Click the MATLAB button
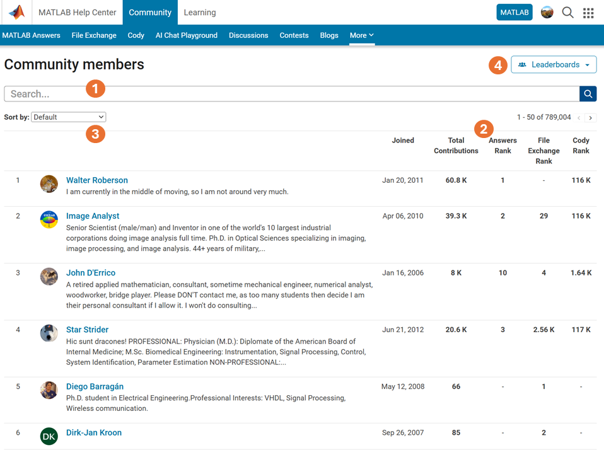Image resolution: width=604 pixels, height=450 pixels. 514,13
